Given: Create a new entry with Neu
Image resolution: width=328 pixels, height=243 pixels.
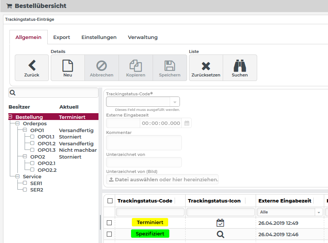Looking at the screenshot, I should (x=67, y=66).
